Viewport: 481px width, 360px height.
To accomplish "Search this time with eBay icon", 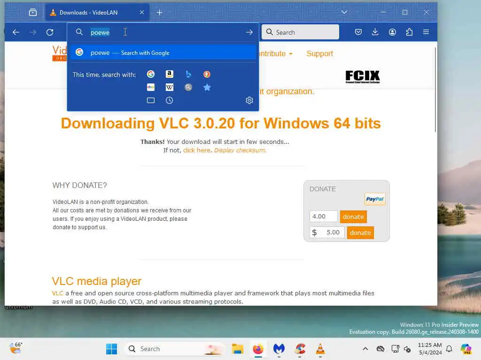I will pyautogui.click(x=151, y=87).
